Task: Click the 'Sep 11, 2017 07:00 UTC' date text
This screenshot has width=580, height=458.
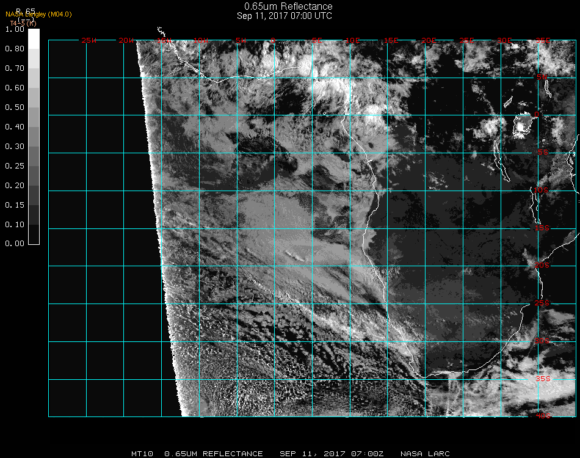Action: click(x=284, y=16)
